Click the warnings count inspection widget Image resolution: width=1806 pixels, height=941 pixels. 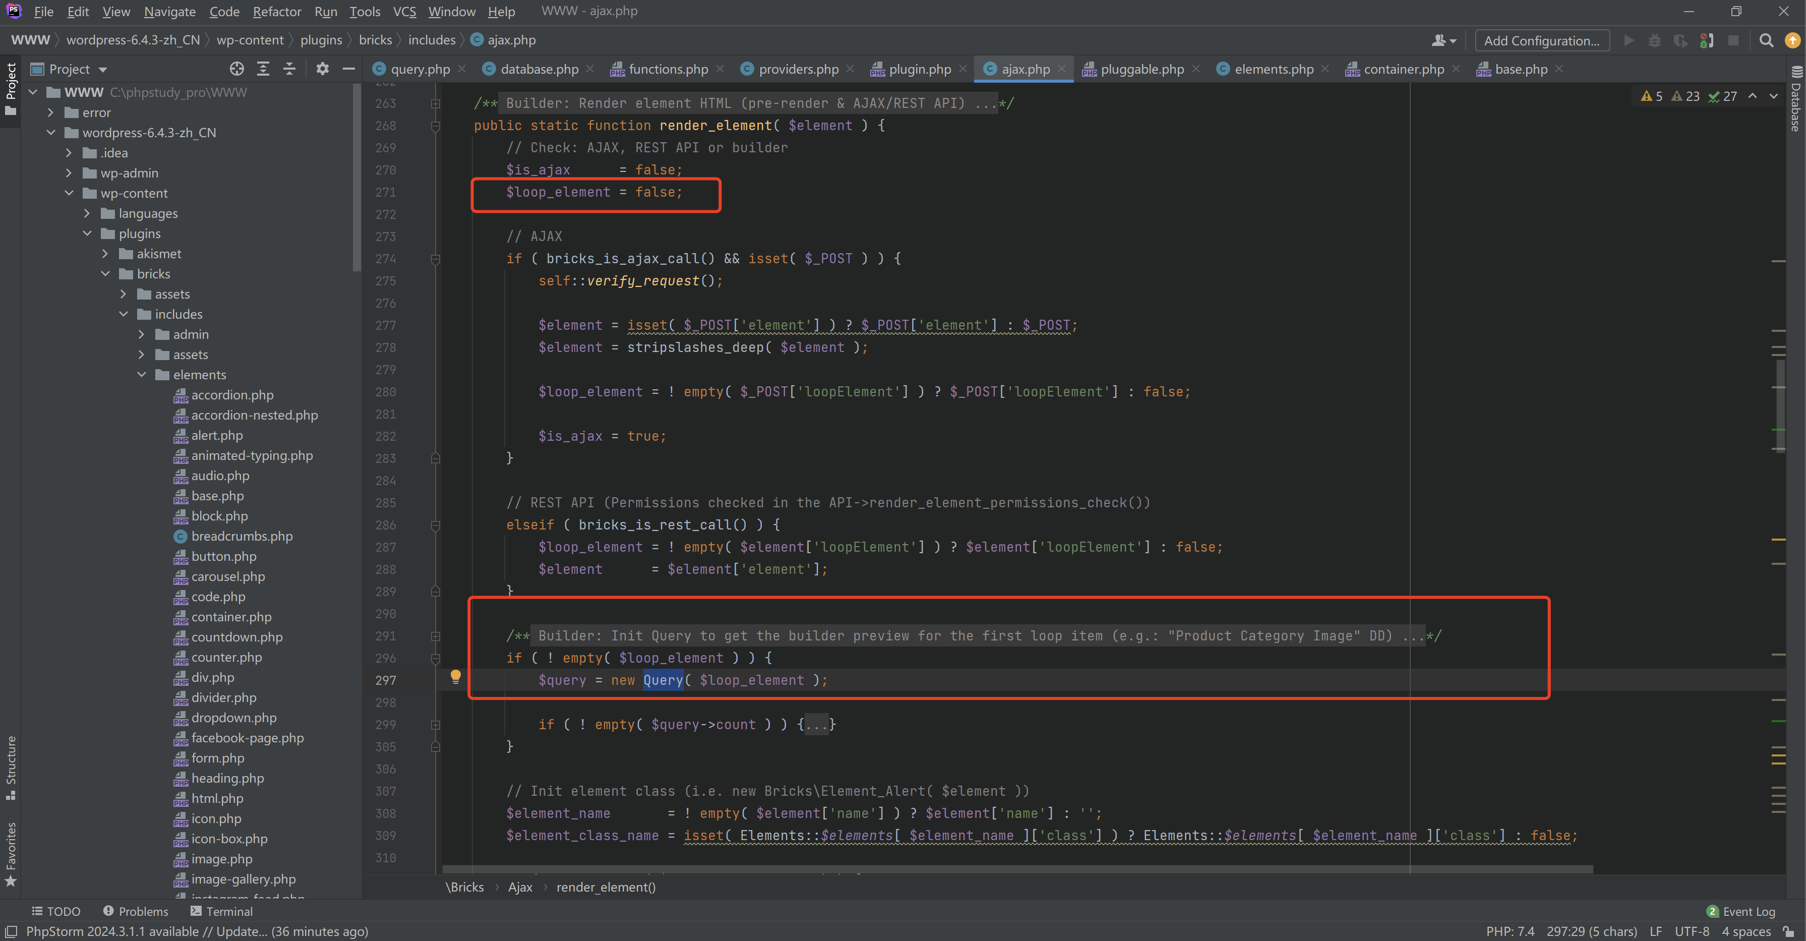1688,96
